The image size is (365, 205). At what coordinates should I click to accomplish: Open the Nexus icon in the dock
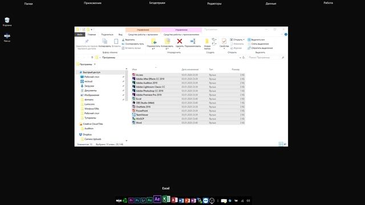coord(119,200)
